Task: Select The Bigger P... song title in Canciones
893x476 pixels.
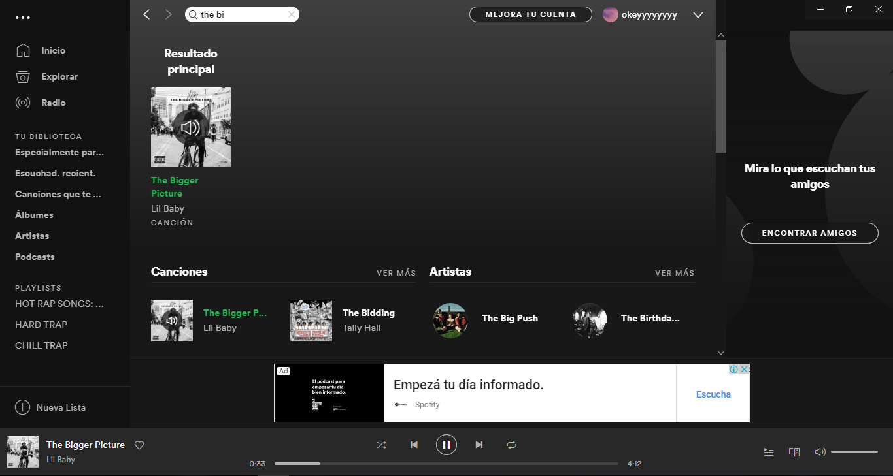Action: click(x=235, y=313)
